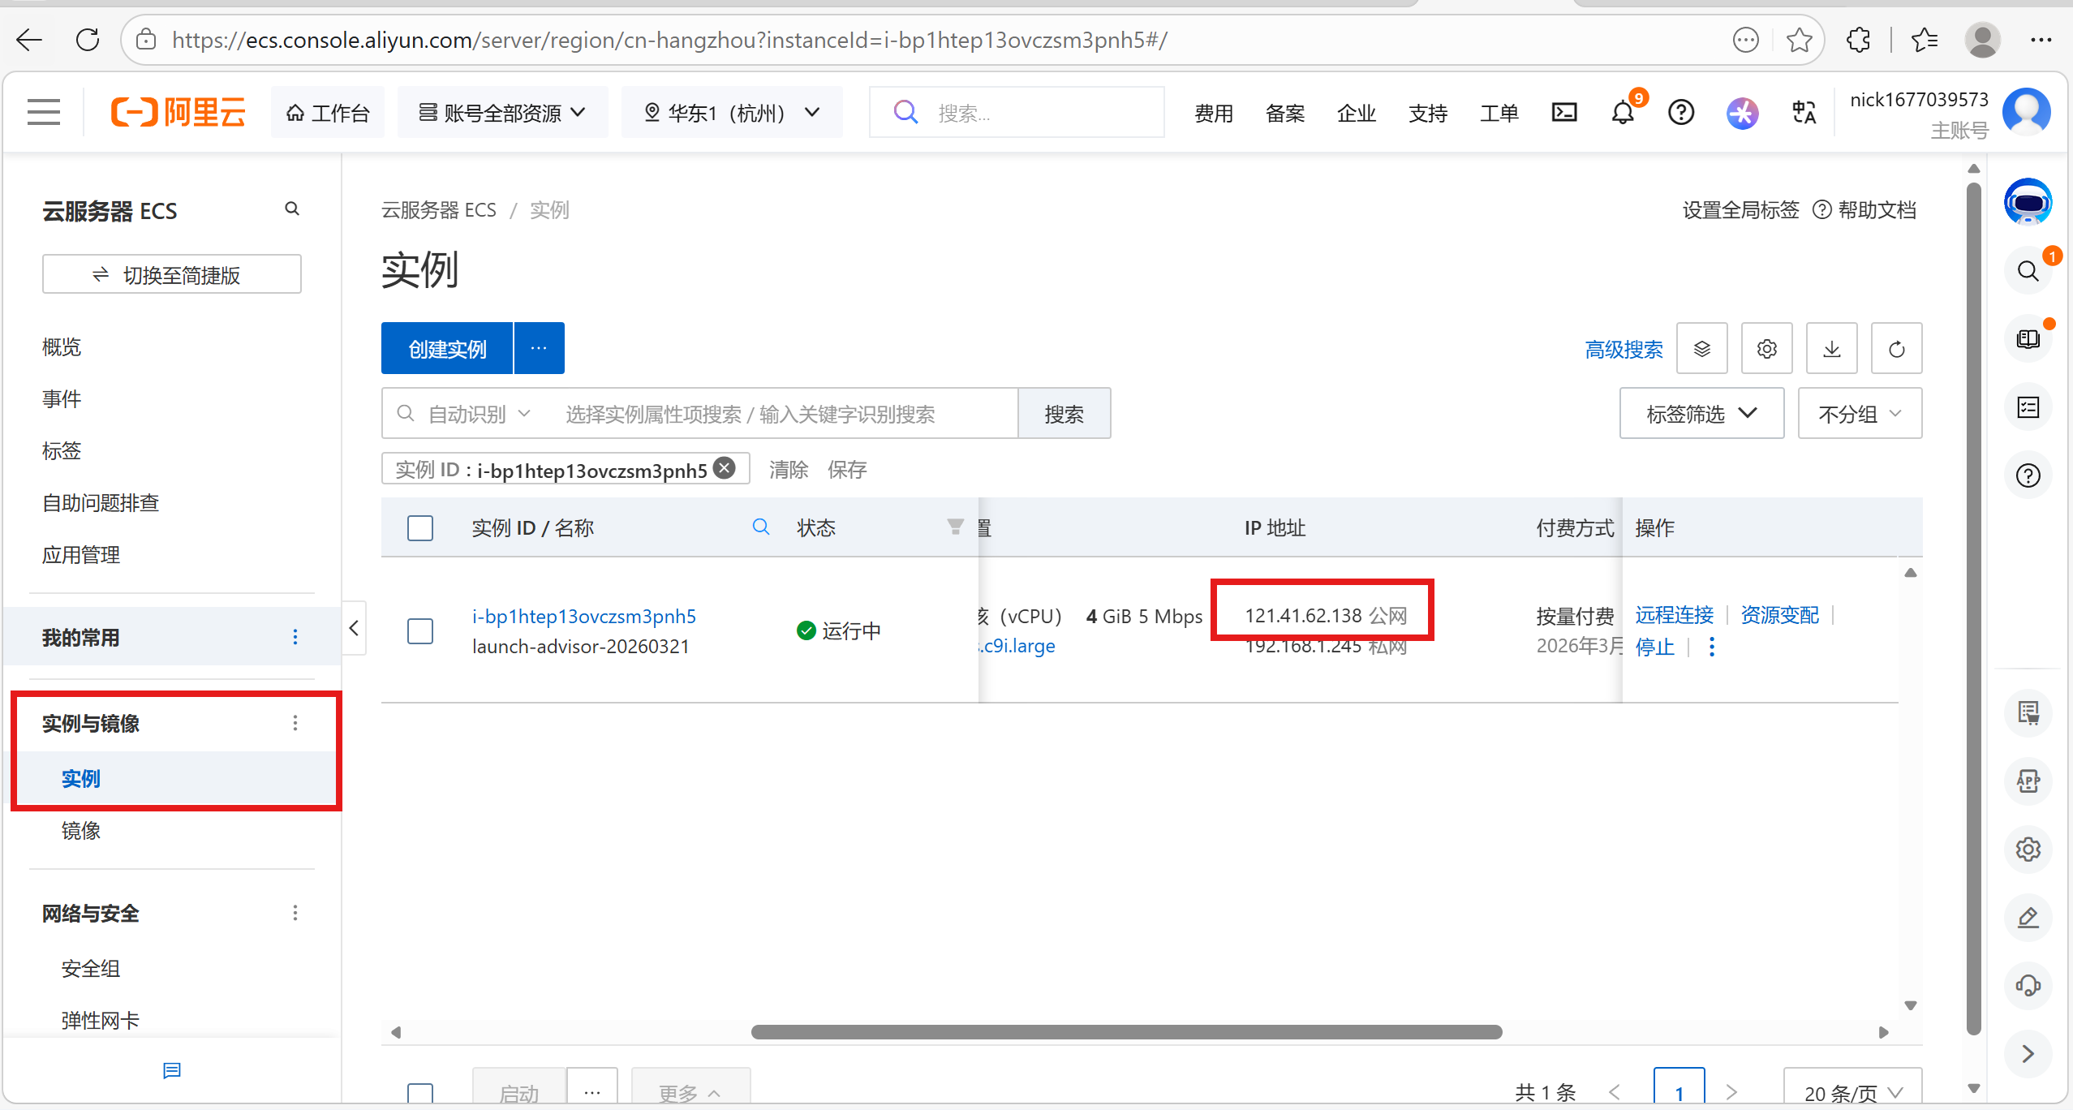This screenshot has height=1110, width=2073.
Task: Open the 不分组 grouping dropdown
Action: (x=1859, y=414)
